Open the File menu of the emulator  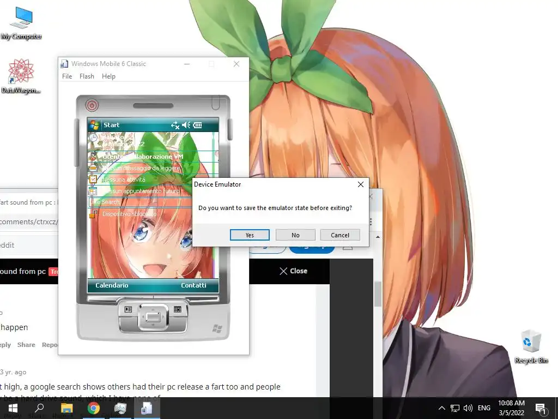tap(67, 76)
